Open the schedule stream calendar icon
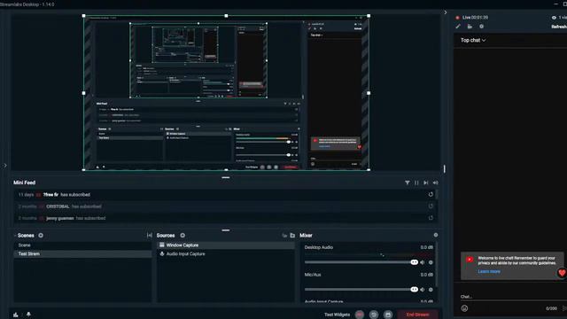 tap(388, 315)
